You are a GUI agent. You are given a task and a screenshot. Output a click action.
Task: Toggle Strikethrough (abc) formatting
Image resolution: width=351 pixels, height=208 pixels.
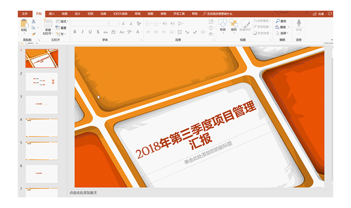pyautogui.click(x=105, y=32)
